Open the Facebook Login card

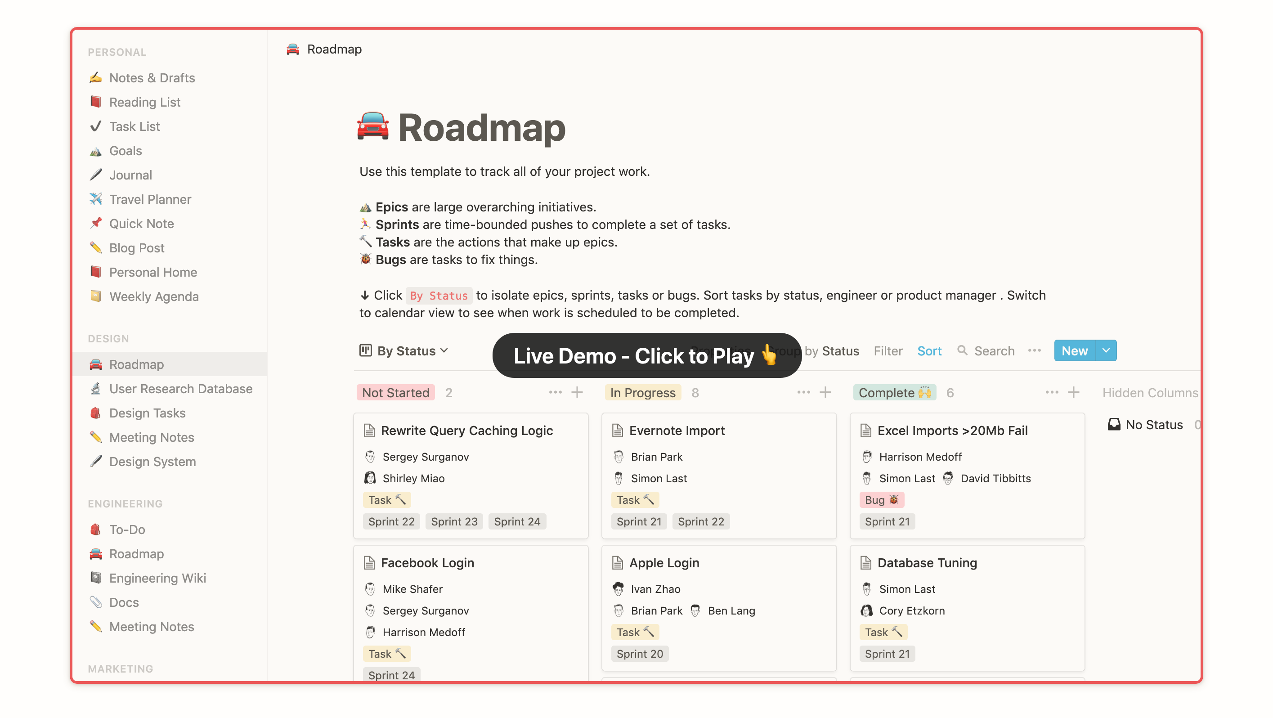[x=471, y=613]
